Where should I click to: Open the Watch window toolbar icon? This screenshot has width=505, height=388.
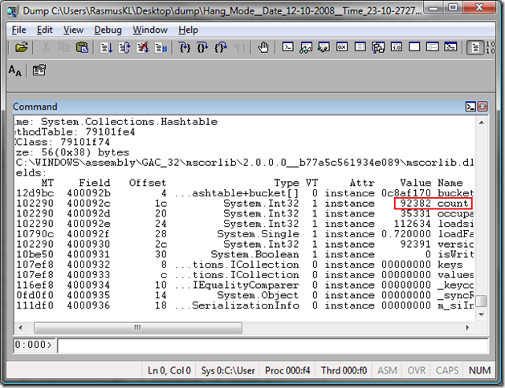(306, 47)
